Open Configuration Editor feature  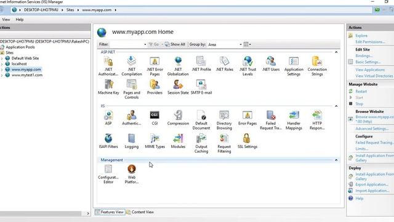(108, 174)
